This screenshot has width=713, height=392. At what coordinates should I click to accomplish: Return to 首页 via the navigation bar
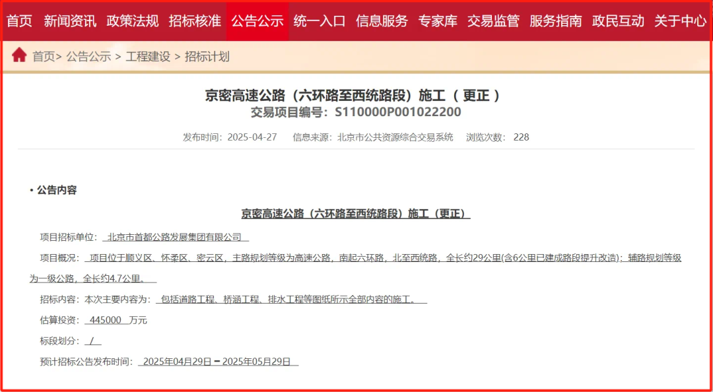20,20
